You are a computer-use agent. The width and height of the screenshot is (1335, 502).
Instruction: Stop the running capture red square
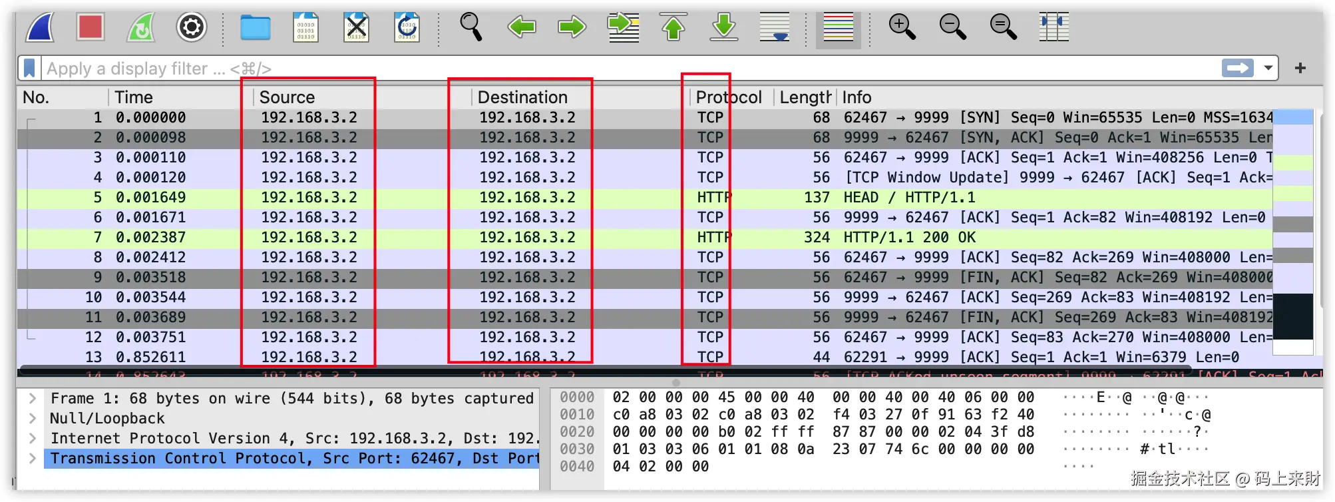pos(90,27)
